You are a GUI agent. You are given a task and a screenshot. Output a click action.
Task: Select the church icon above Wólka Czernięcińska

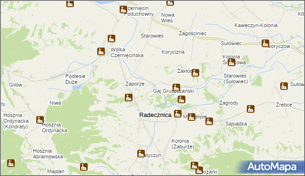112,39
